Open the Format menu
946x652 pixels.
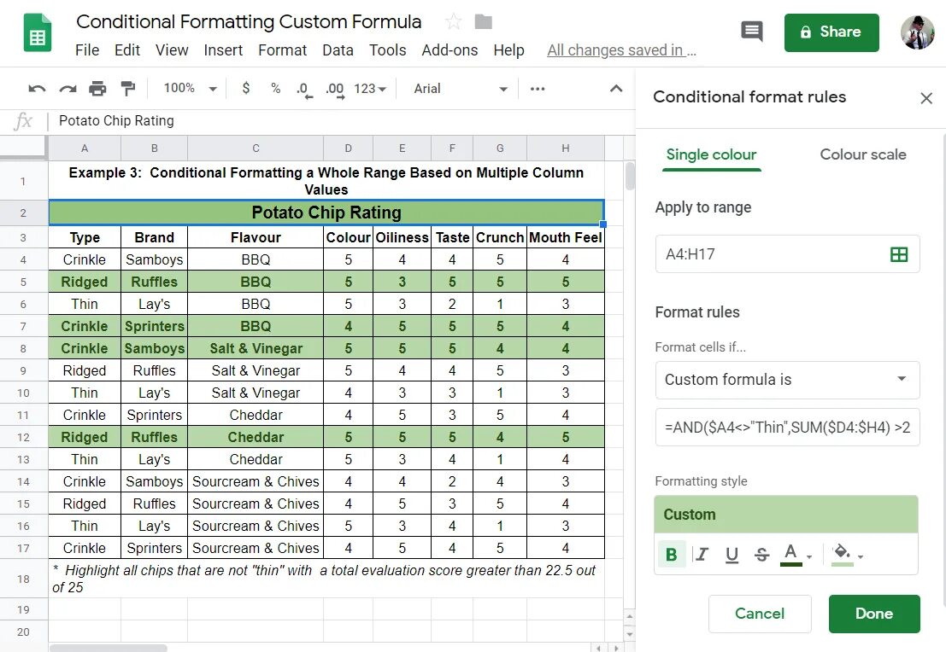(x=282, y=50)
